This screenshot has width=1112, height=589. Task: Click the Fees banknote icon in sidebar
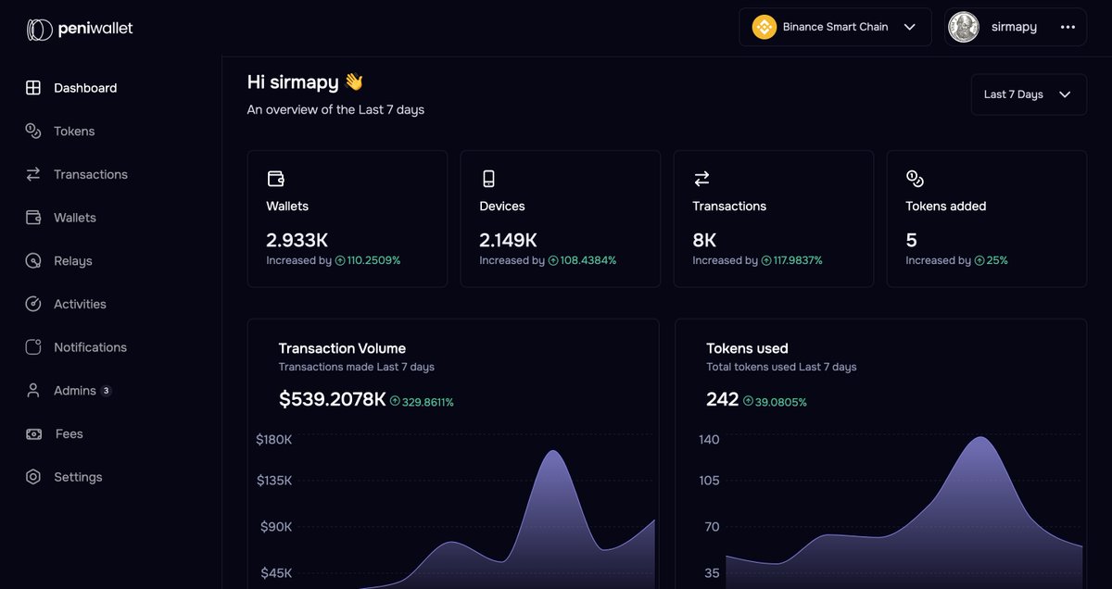(x=33, y=433)
